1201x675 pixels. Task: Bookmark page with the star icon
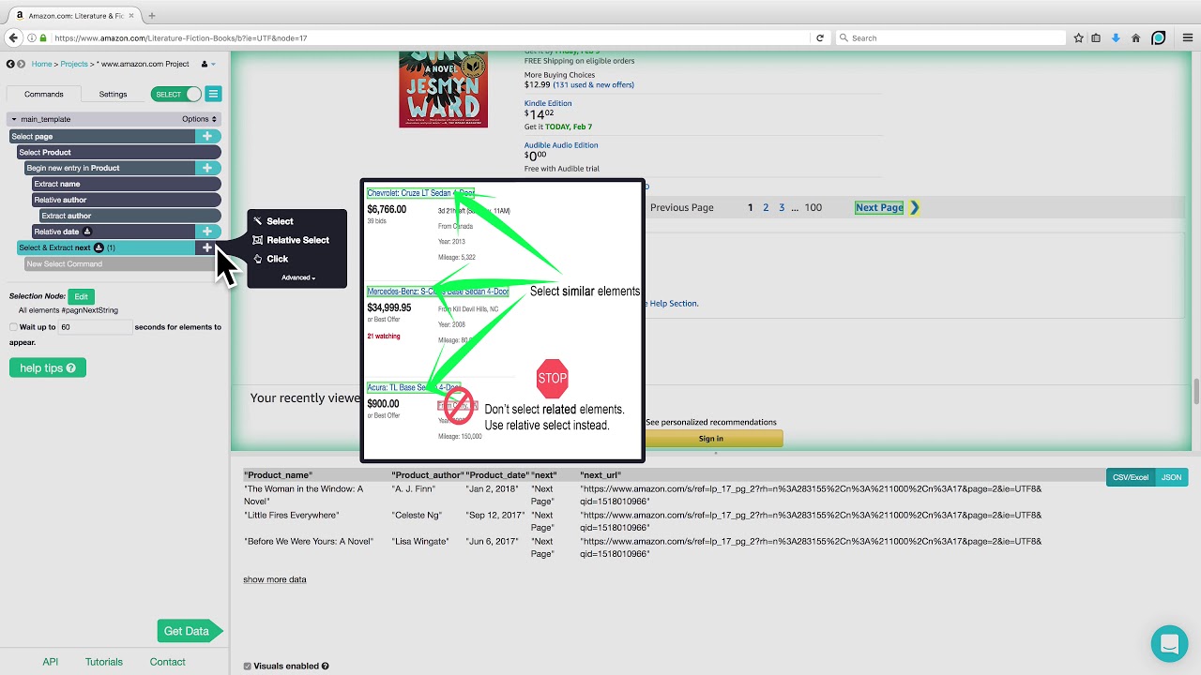pyautogui.click(x=1079, y=38)
